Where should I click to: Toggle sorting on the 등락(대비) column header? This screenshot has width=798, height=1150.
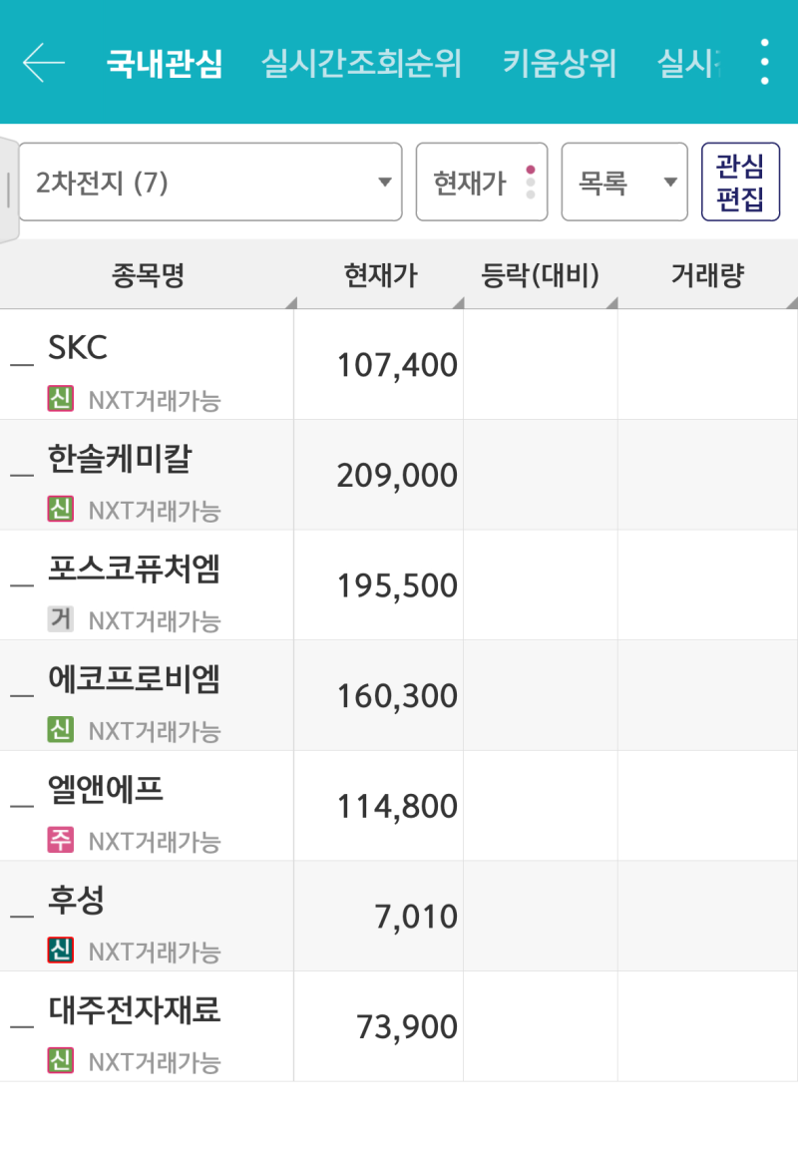(540, 275)
